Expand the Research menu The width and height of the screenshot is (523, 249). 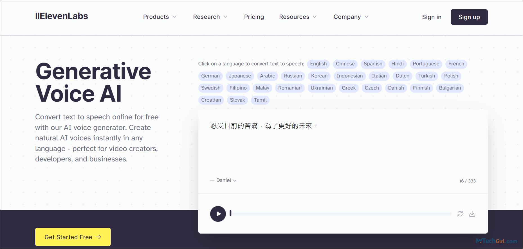point(210,17)
